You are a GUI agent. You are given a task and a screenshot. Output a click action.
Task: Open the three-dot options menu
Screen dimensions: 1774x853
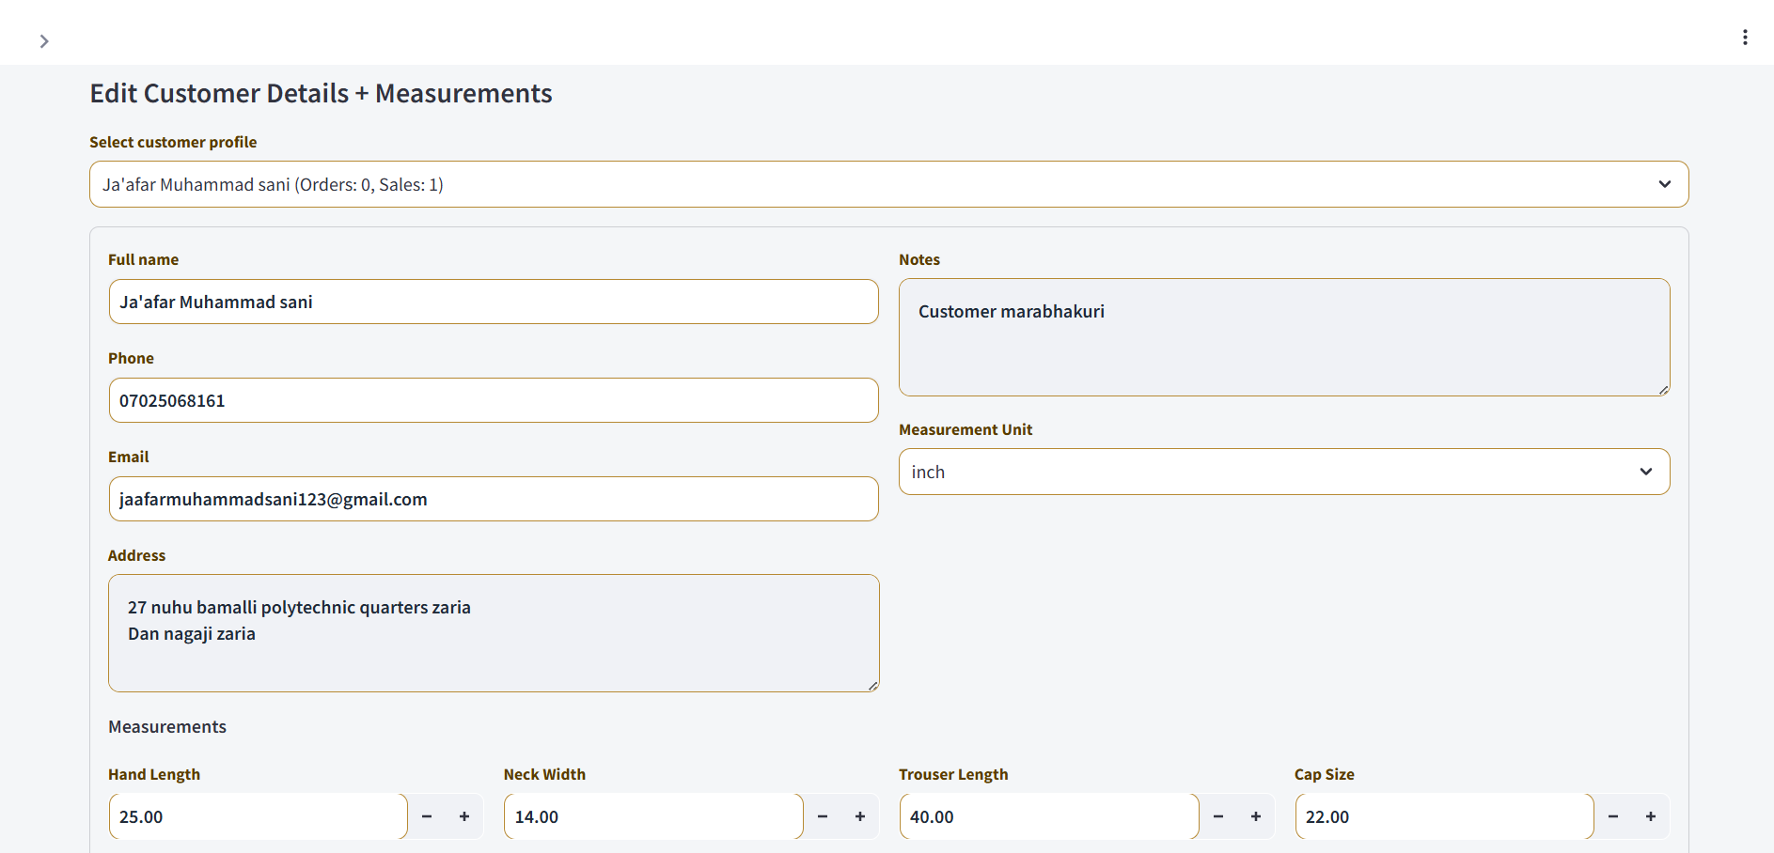click(1745, 37)
